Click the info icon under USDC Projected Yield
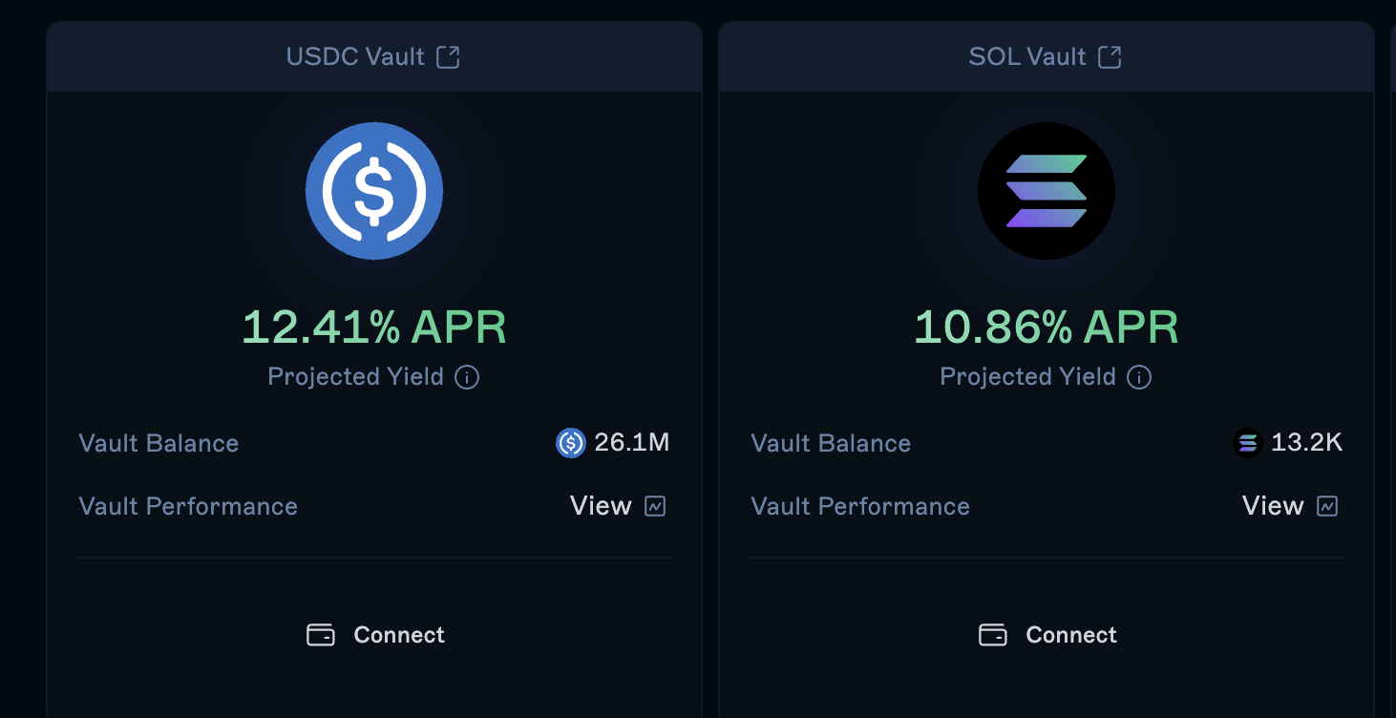The height and width of the screenshot is (718, 1396). [x=467, y=377]
